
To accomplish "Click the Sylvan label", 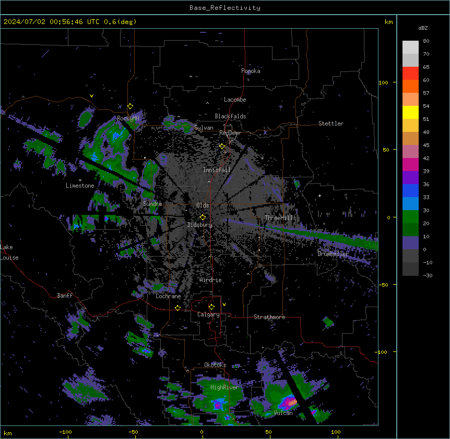I will 204,128.
